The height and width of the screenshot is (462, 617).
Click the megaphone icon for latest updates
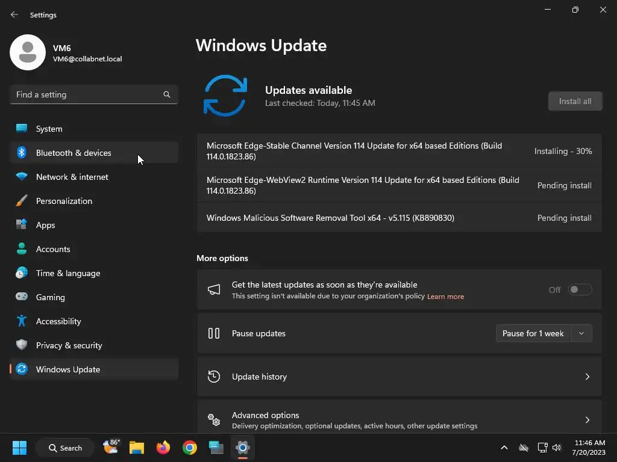pos(214,290)
